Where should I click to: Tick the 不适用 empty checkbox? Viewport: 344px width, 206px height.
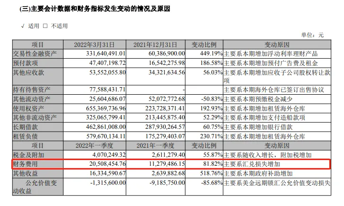click(45, 26)
